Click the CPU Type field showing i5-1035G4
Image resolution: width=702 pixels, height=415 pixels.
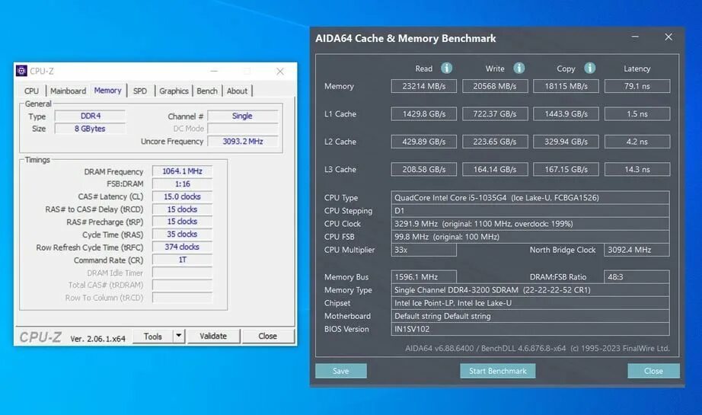point(531,197)
